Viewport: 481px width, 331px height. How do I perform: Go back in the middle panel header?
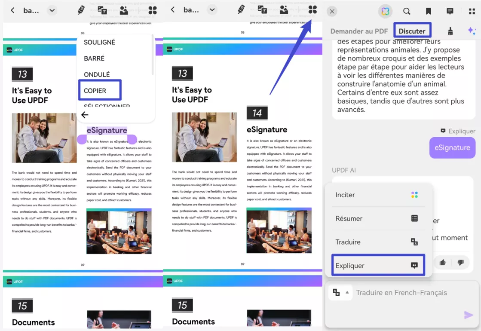(173, 10)
